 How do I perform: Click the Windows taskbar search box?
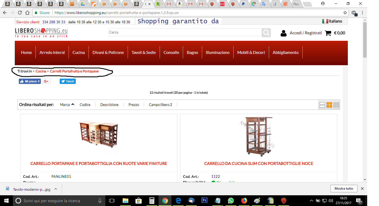tap(59, 201)
